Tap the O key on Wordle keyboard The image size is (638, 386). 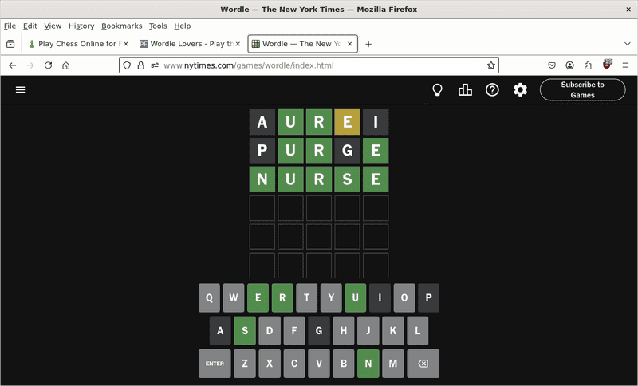(404, 297)
